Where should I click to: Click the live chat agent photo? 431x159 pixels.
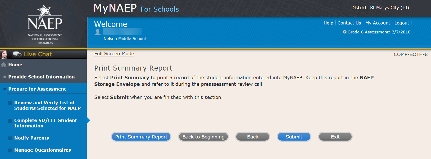(4, 54)
